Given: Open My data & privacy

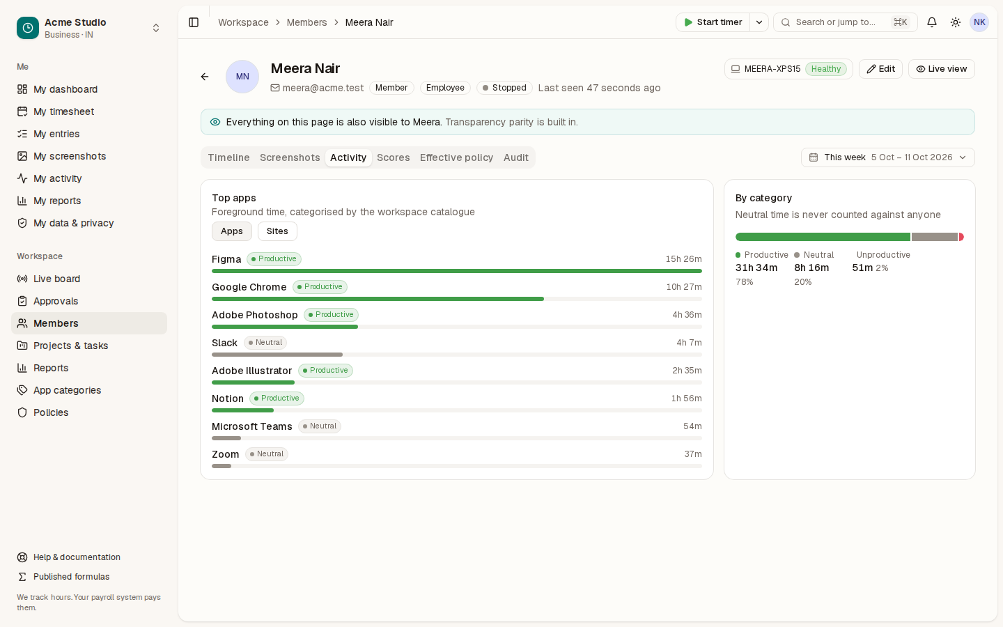Looking at the screenshot, I should [89, 223].
